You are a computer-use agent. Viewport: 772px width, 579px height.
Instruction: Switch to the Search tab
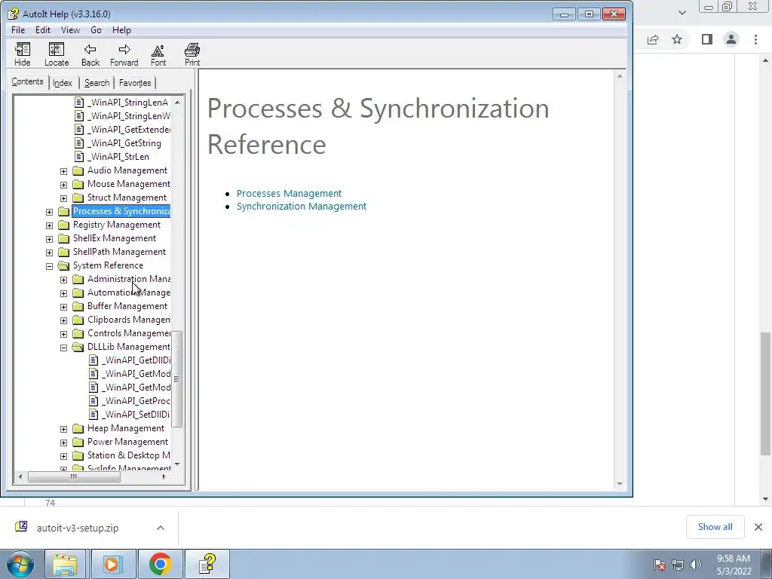pos(96,83)
